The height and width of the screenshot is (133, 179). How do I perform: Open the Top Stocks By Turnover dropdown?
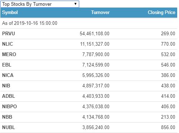[40, 4]
